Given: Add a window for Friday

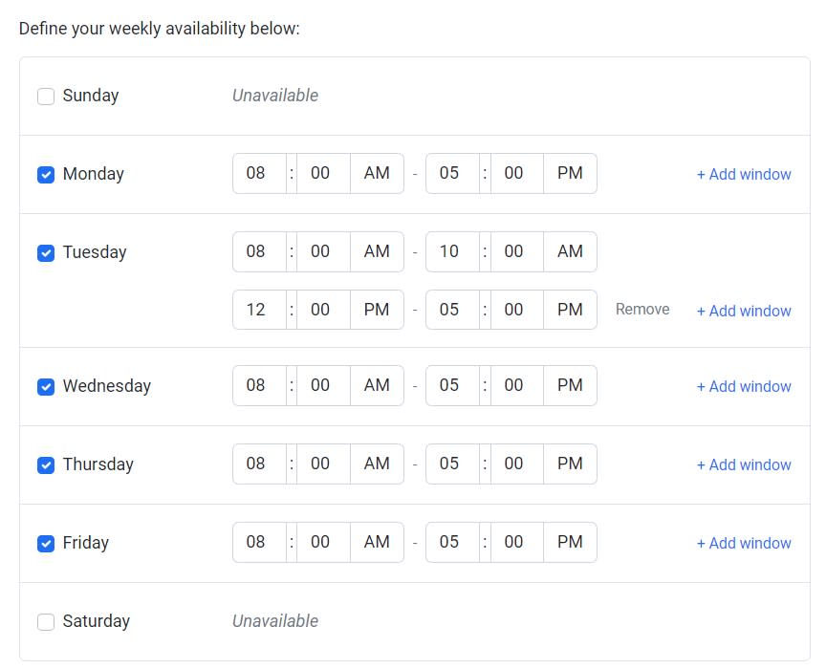Looking at the screenshot, I should 744,543.
